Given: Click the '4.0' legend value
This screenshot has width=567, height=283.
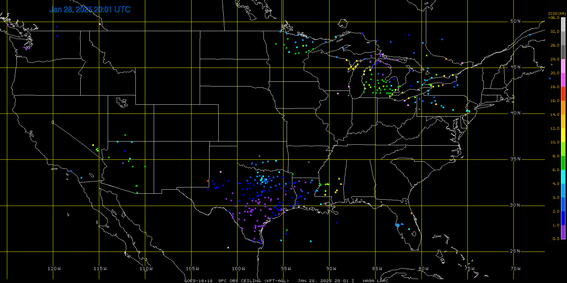Looking at the screenshot, I should [x=556, y=184].
